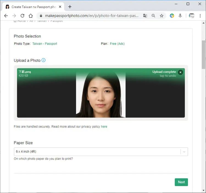The image size is (206, 193).
Task: Click the uploaded photo thumbnail
Action: point(101,94)
